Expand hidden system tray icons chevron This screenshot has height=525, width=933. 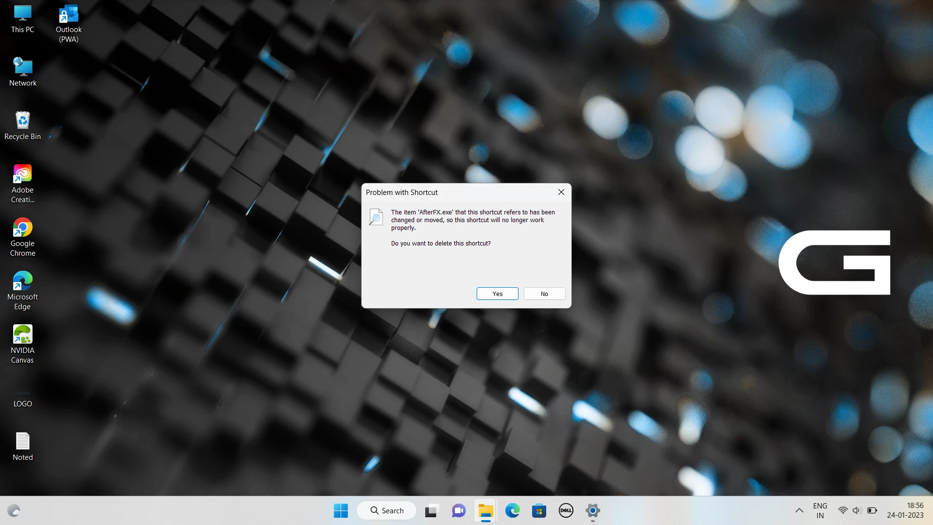pos(799,510)
